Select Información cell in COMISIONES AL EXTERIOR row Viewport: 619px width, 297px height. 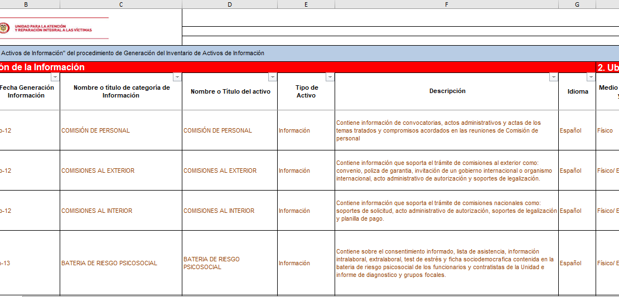tap(306, 171)
